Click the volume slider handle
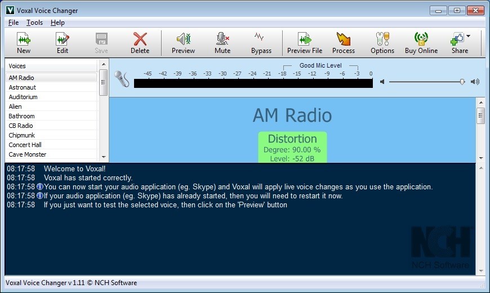This screenshot has width=490, height=293. 462,82
